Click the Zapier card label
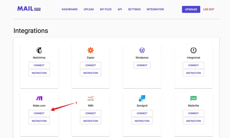The height and width of the screenshot is (138, 230). coord(90,58)
